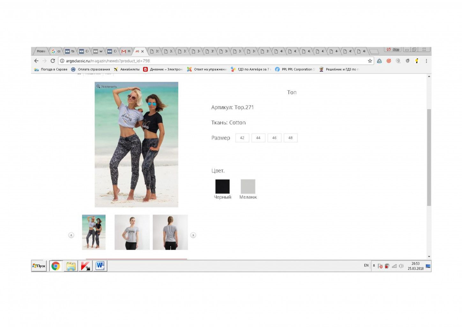
Task: Click the EN language indicator
Action: pos(366,265)
